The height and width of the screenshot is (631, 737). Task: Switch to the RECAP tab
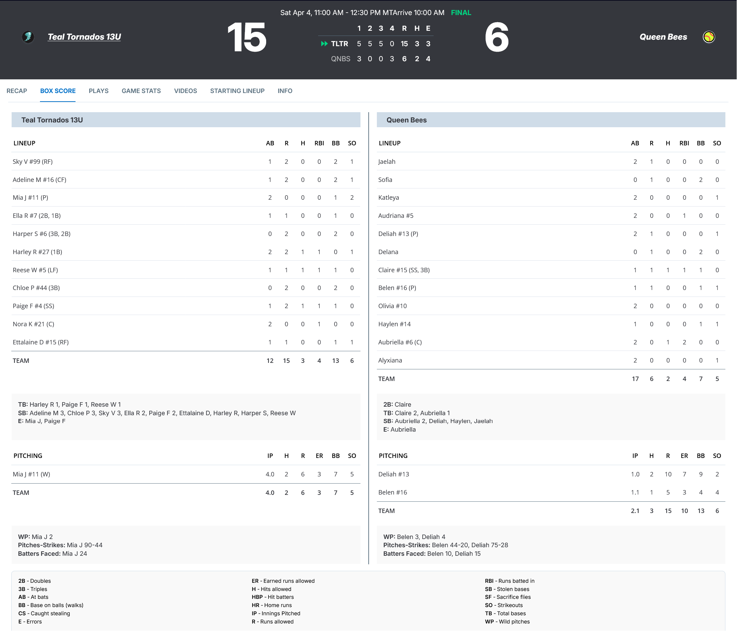[x=17, y=91]
